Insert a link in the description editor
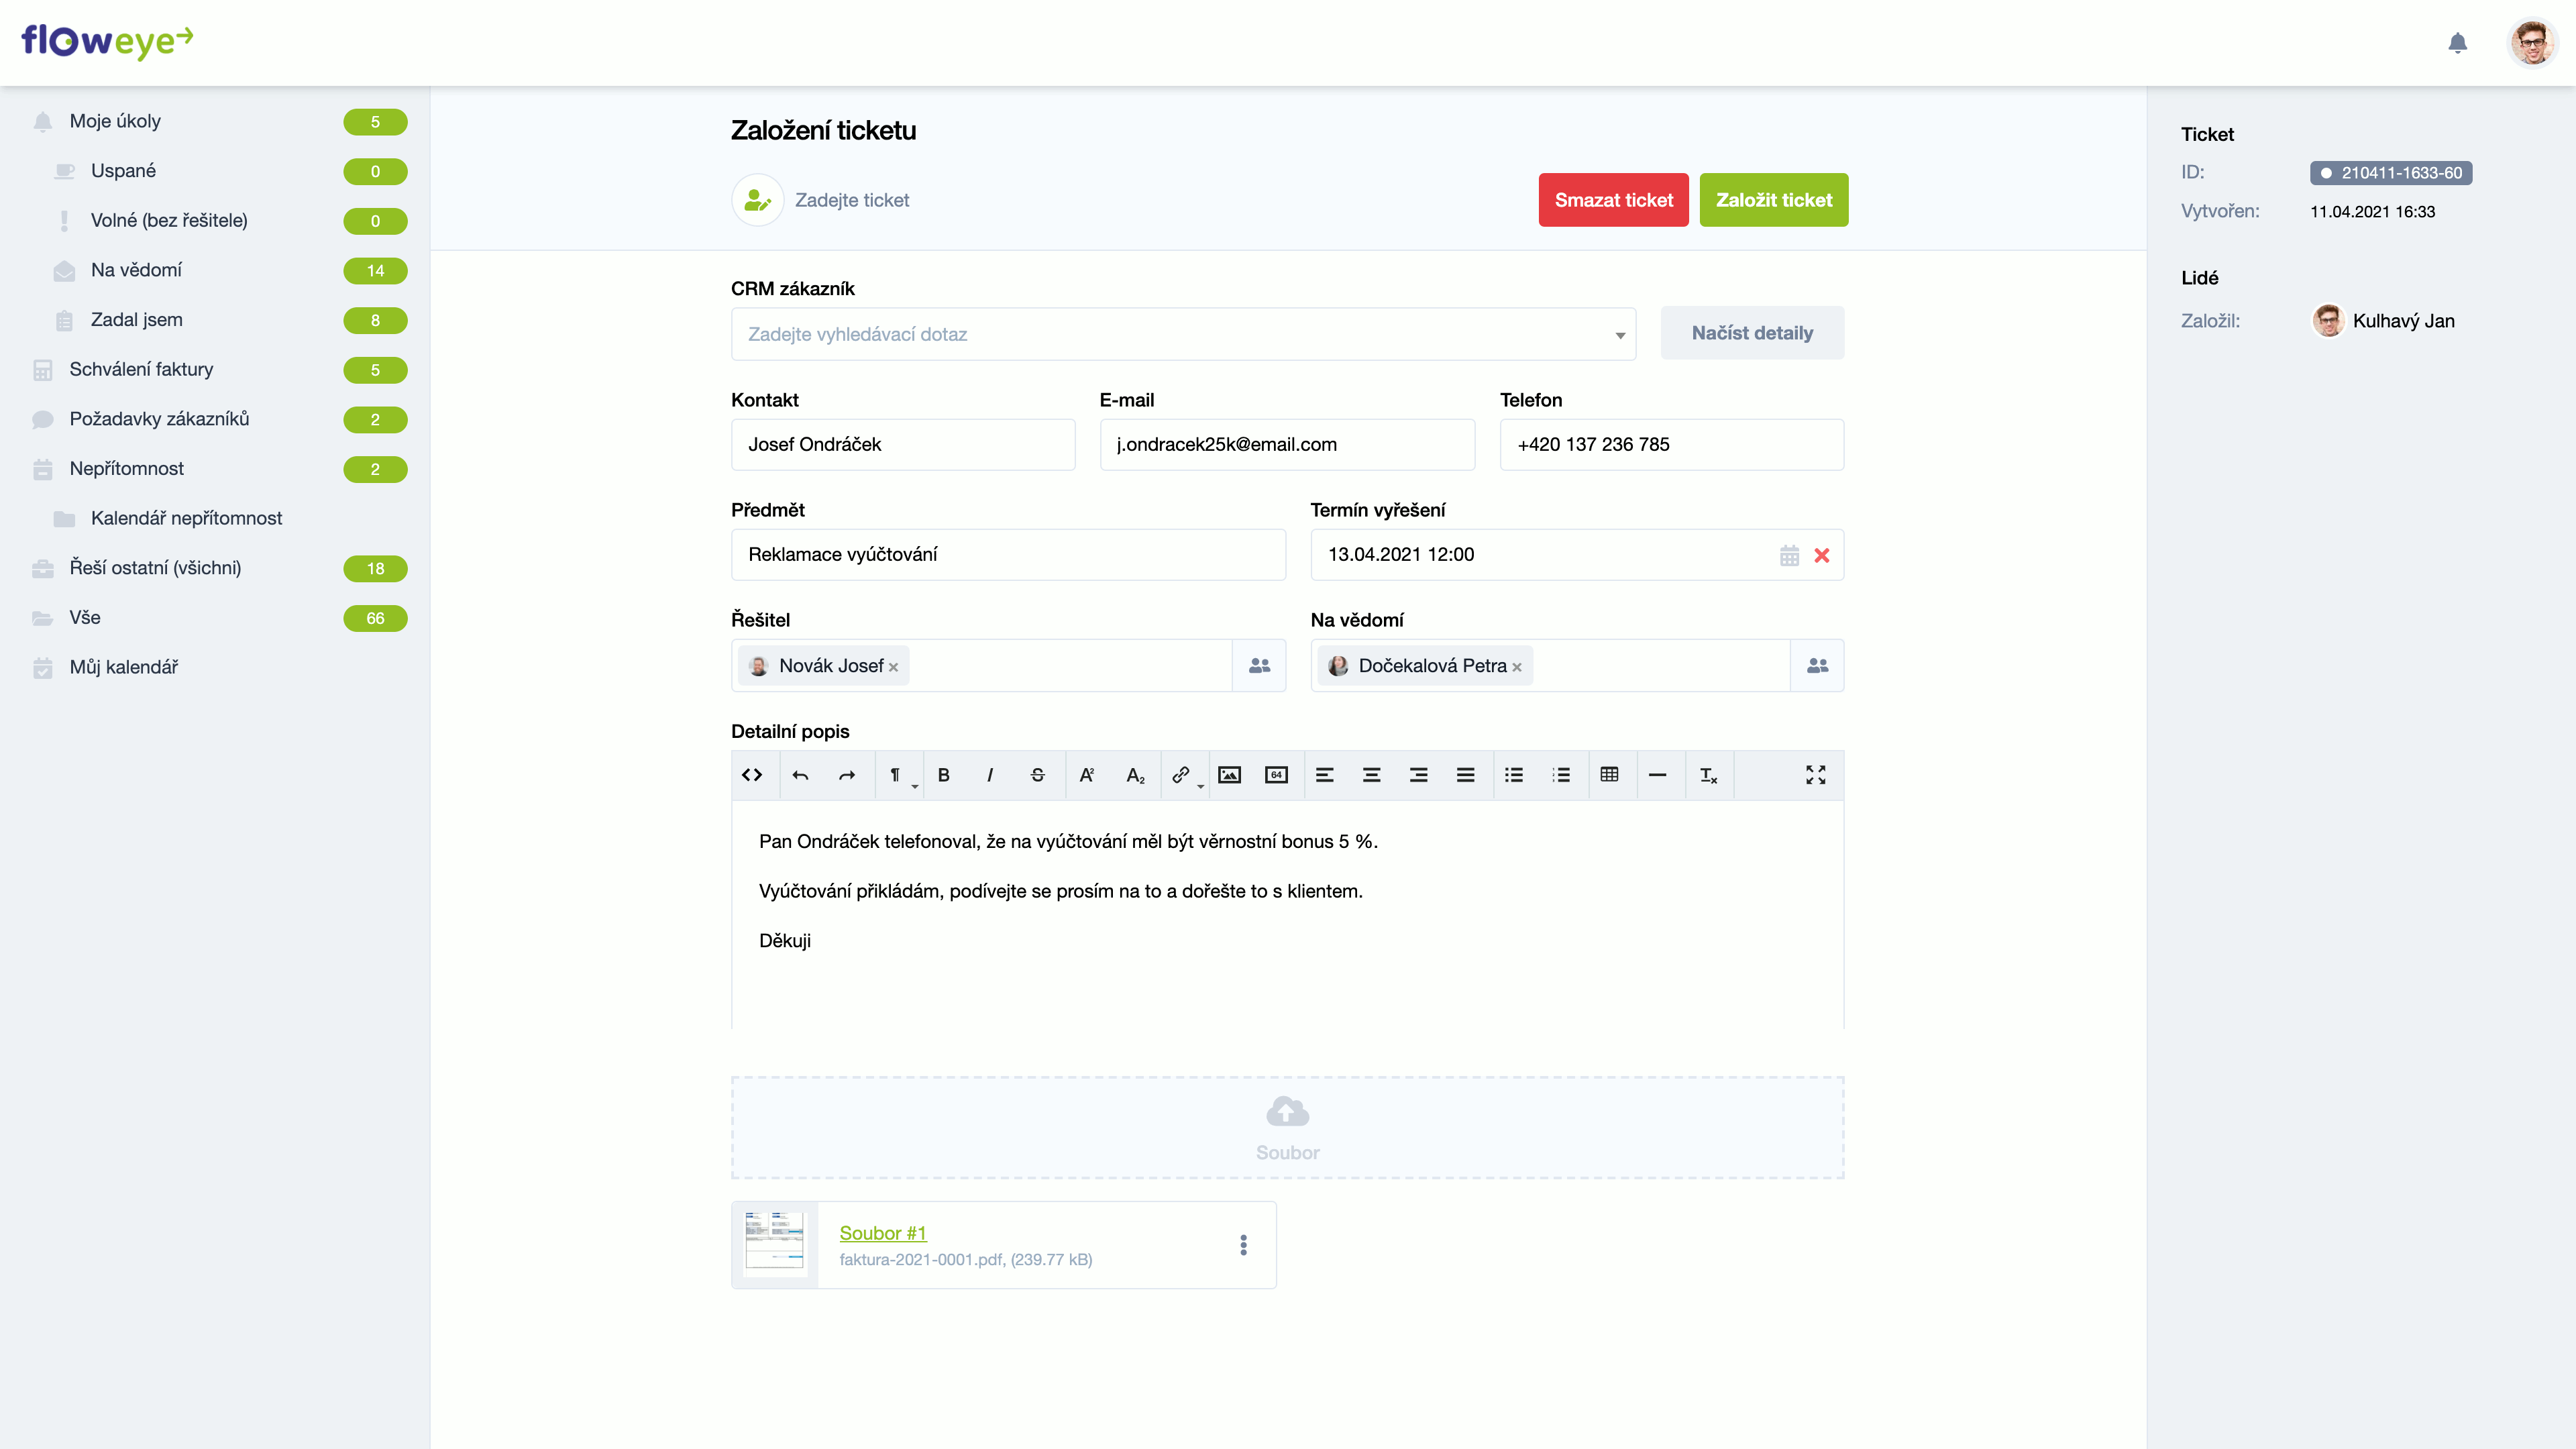The image size is (2576, 1449). (x=1181, y=775)
